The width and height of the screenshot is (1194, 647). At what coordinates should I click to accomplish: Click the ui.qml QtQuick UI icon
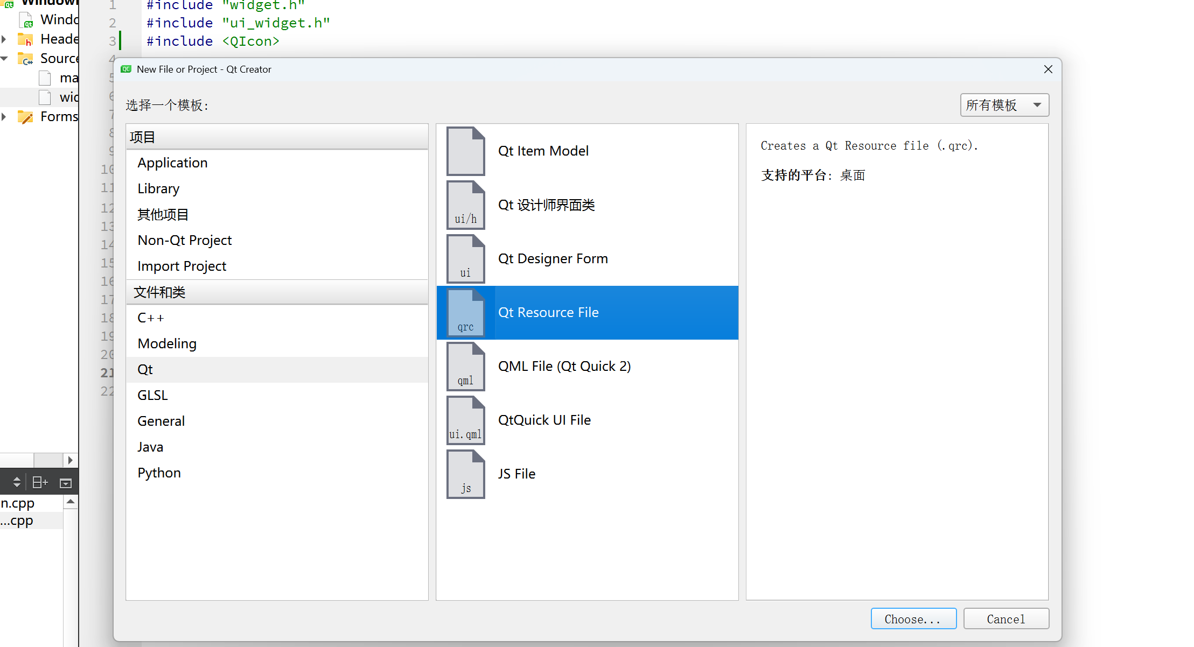[x=466, y=420]
